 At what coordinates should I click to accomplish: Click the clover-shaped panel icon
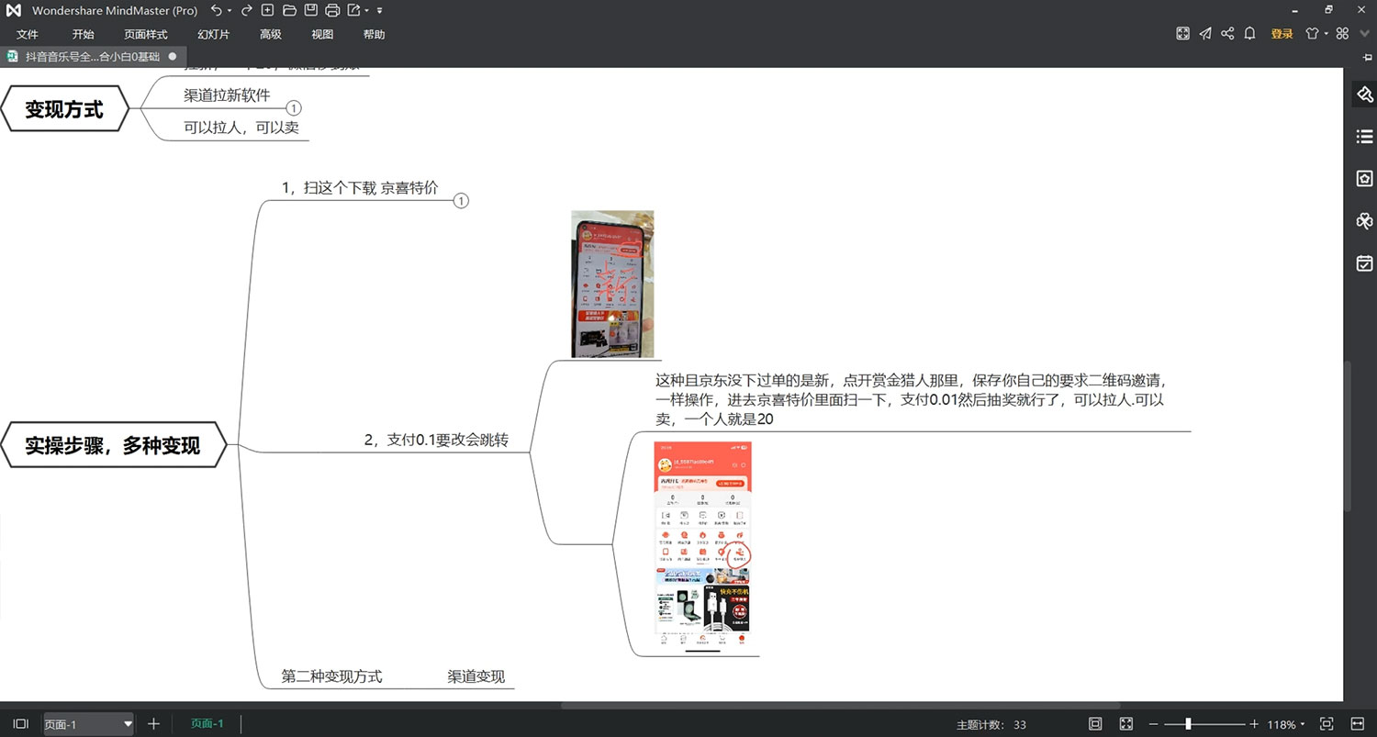tap(1364, 220)
